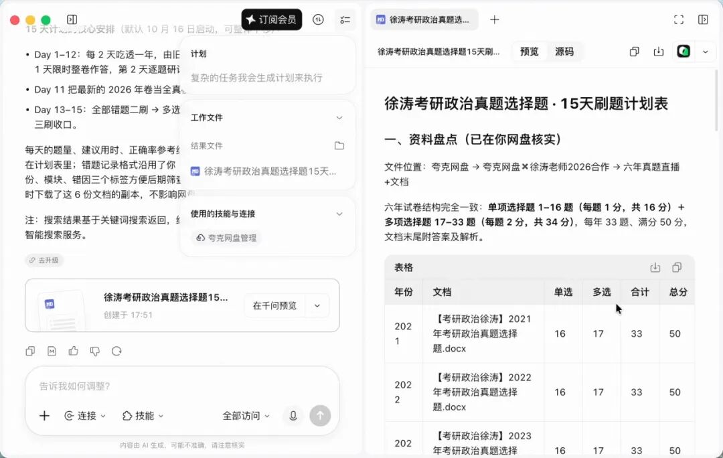Click the 2022年考研政治真题选择题.docx cell
Viewport: 723px width, 458px height.
tap(482, 392)
